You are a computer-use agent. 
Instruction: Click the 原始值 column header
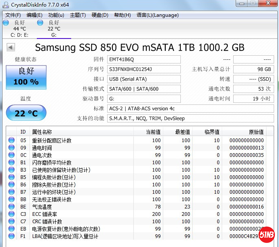[x=244, y=132]
